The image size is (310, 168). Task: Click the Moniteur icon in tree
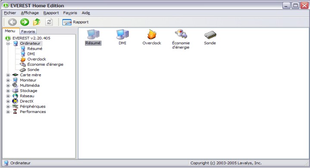coord(15,80)
